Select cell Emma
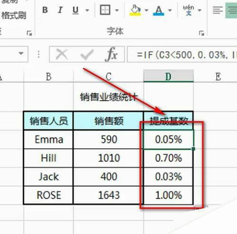Image resolution: width=237 pixels, height=234 pixels. 48,140
